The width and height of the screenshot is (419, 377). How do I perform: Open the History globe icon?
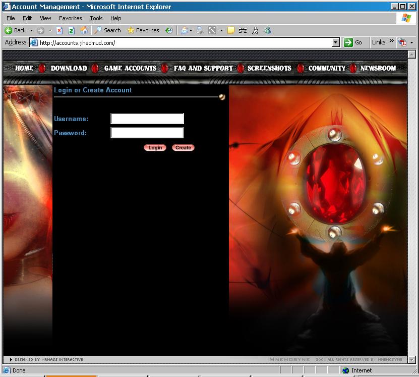169,30
